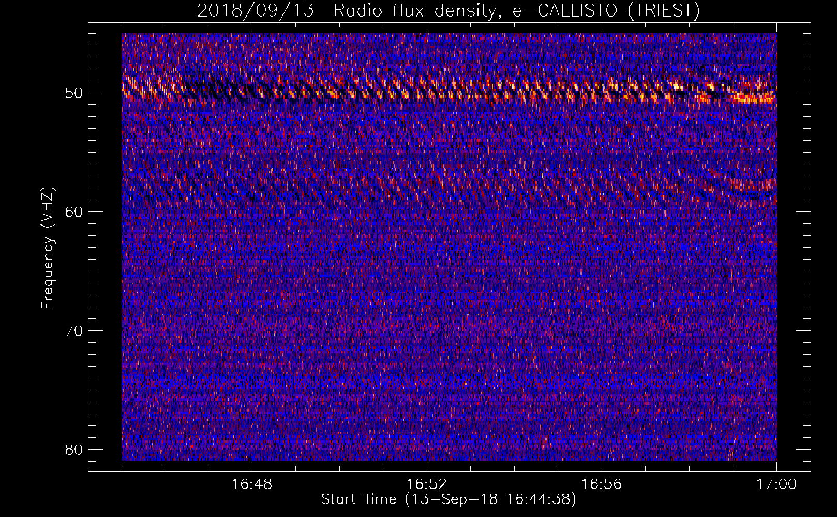Click the 70 MHz frequency tick label
837x517 pixels.
tap(74, 330)
